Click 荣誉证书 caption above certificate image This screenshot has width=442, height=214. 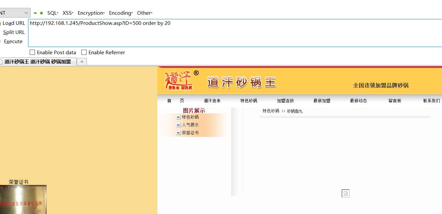(x=19, y=182)
